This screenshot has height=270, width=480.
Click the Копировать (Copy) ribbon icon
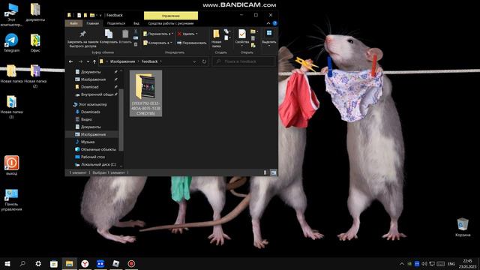[x=109, y=37]
